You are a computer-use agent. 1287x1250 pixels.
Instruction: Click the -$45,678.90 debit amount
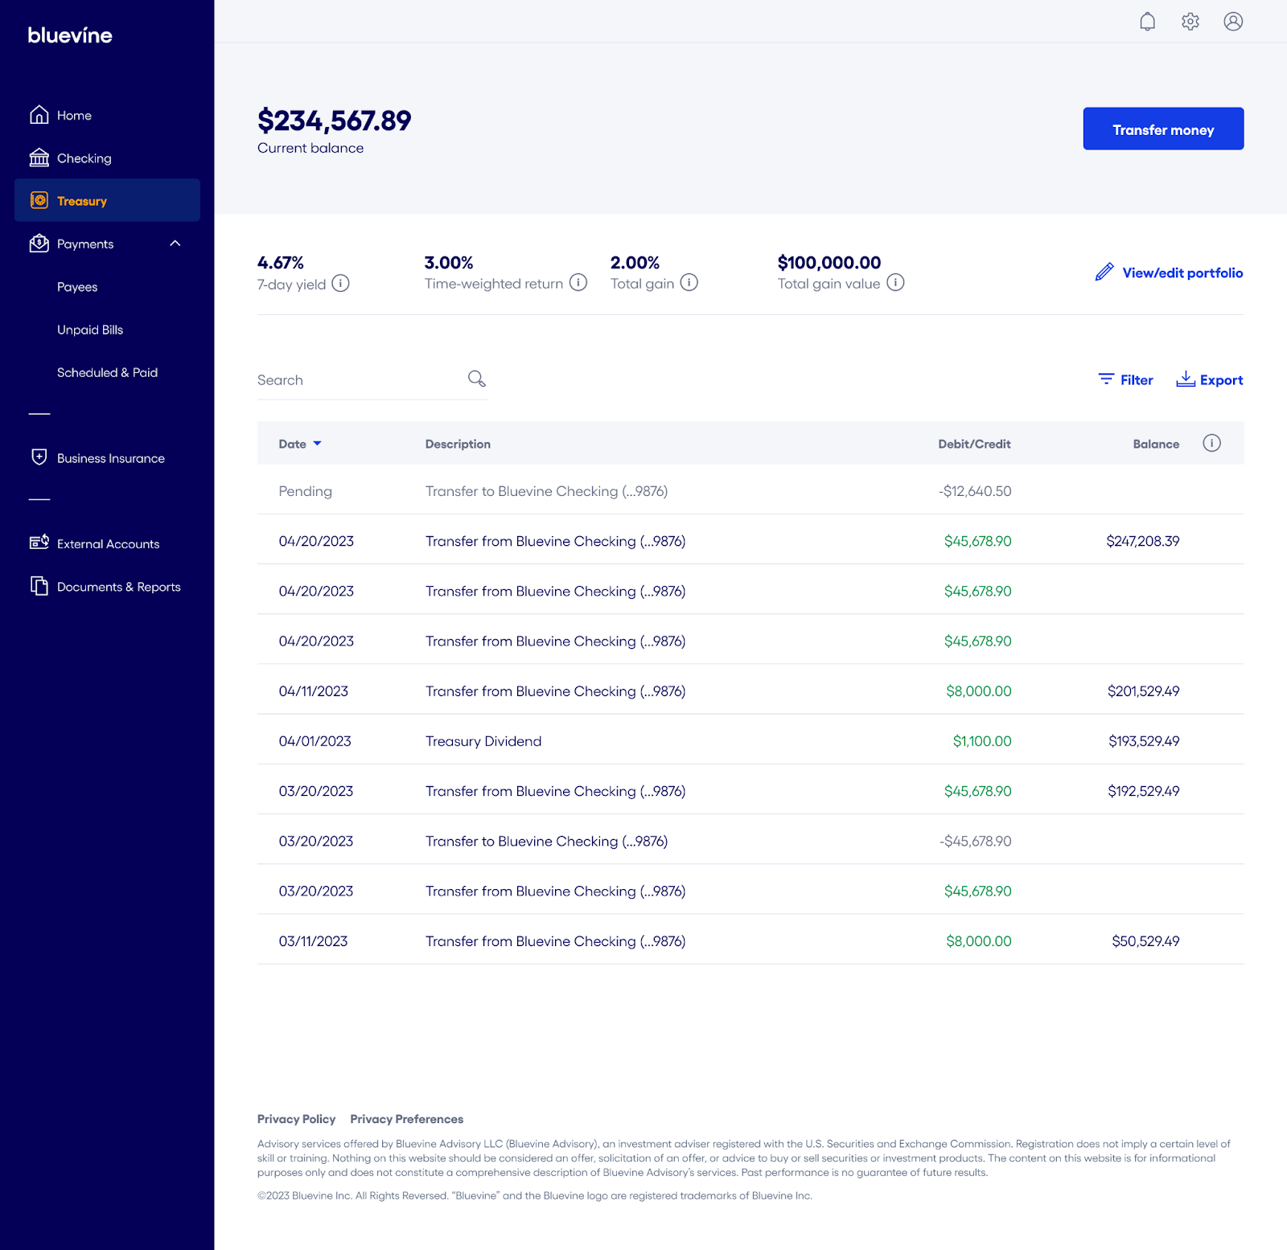(x=975, y=842)
